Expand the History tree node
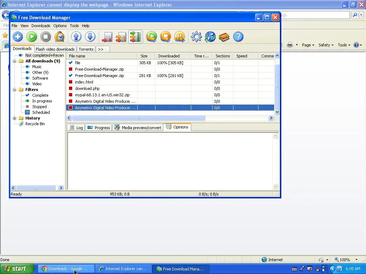 coord(14,118)
